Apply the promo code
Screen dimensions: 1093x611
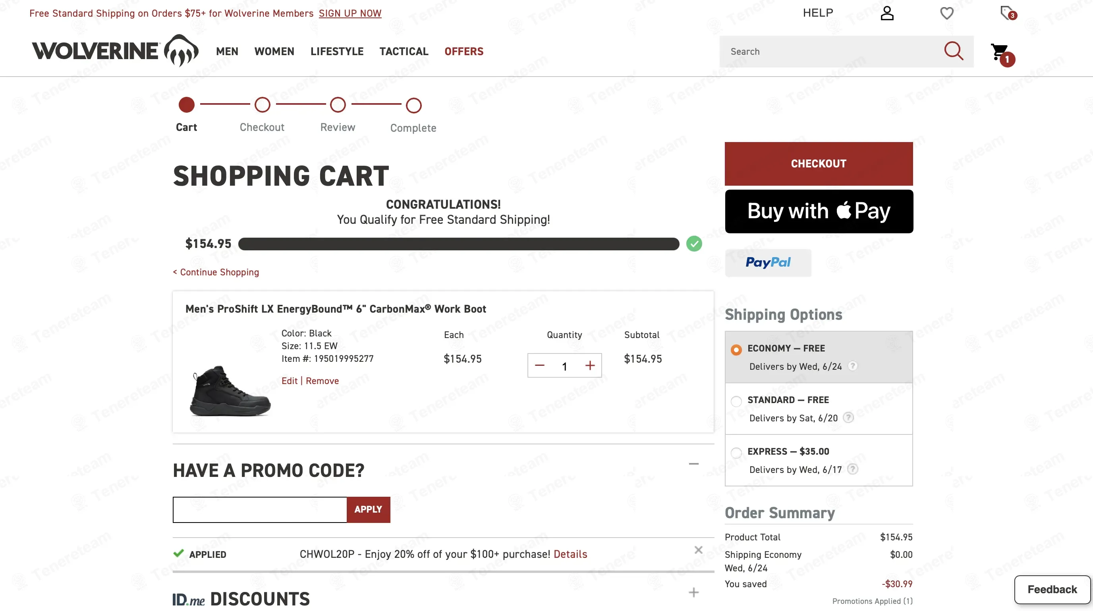[368, 509]
